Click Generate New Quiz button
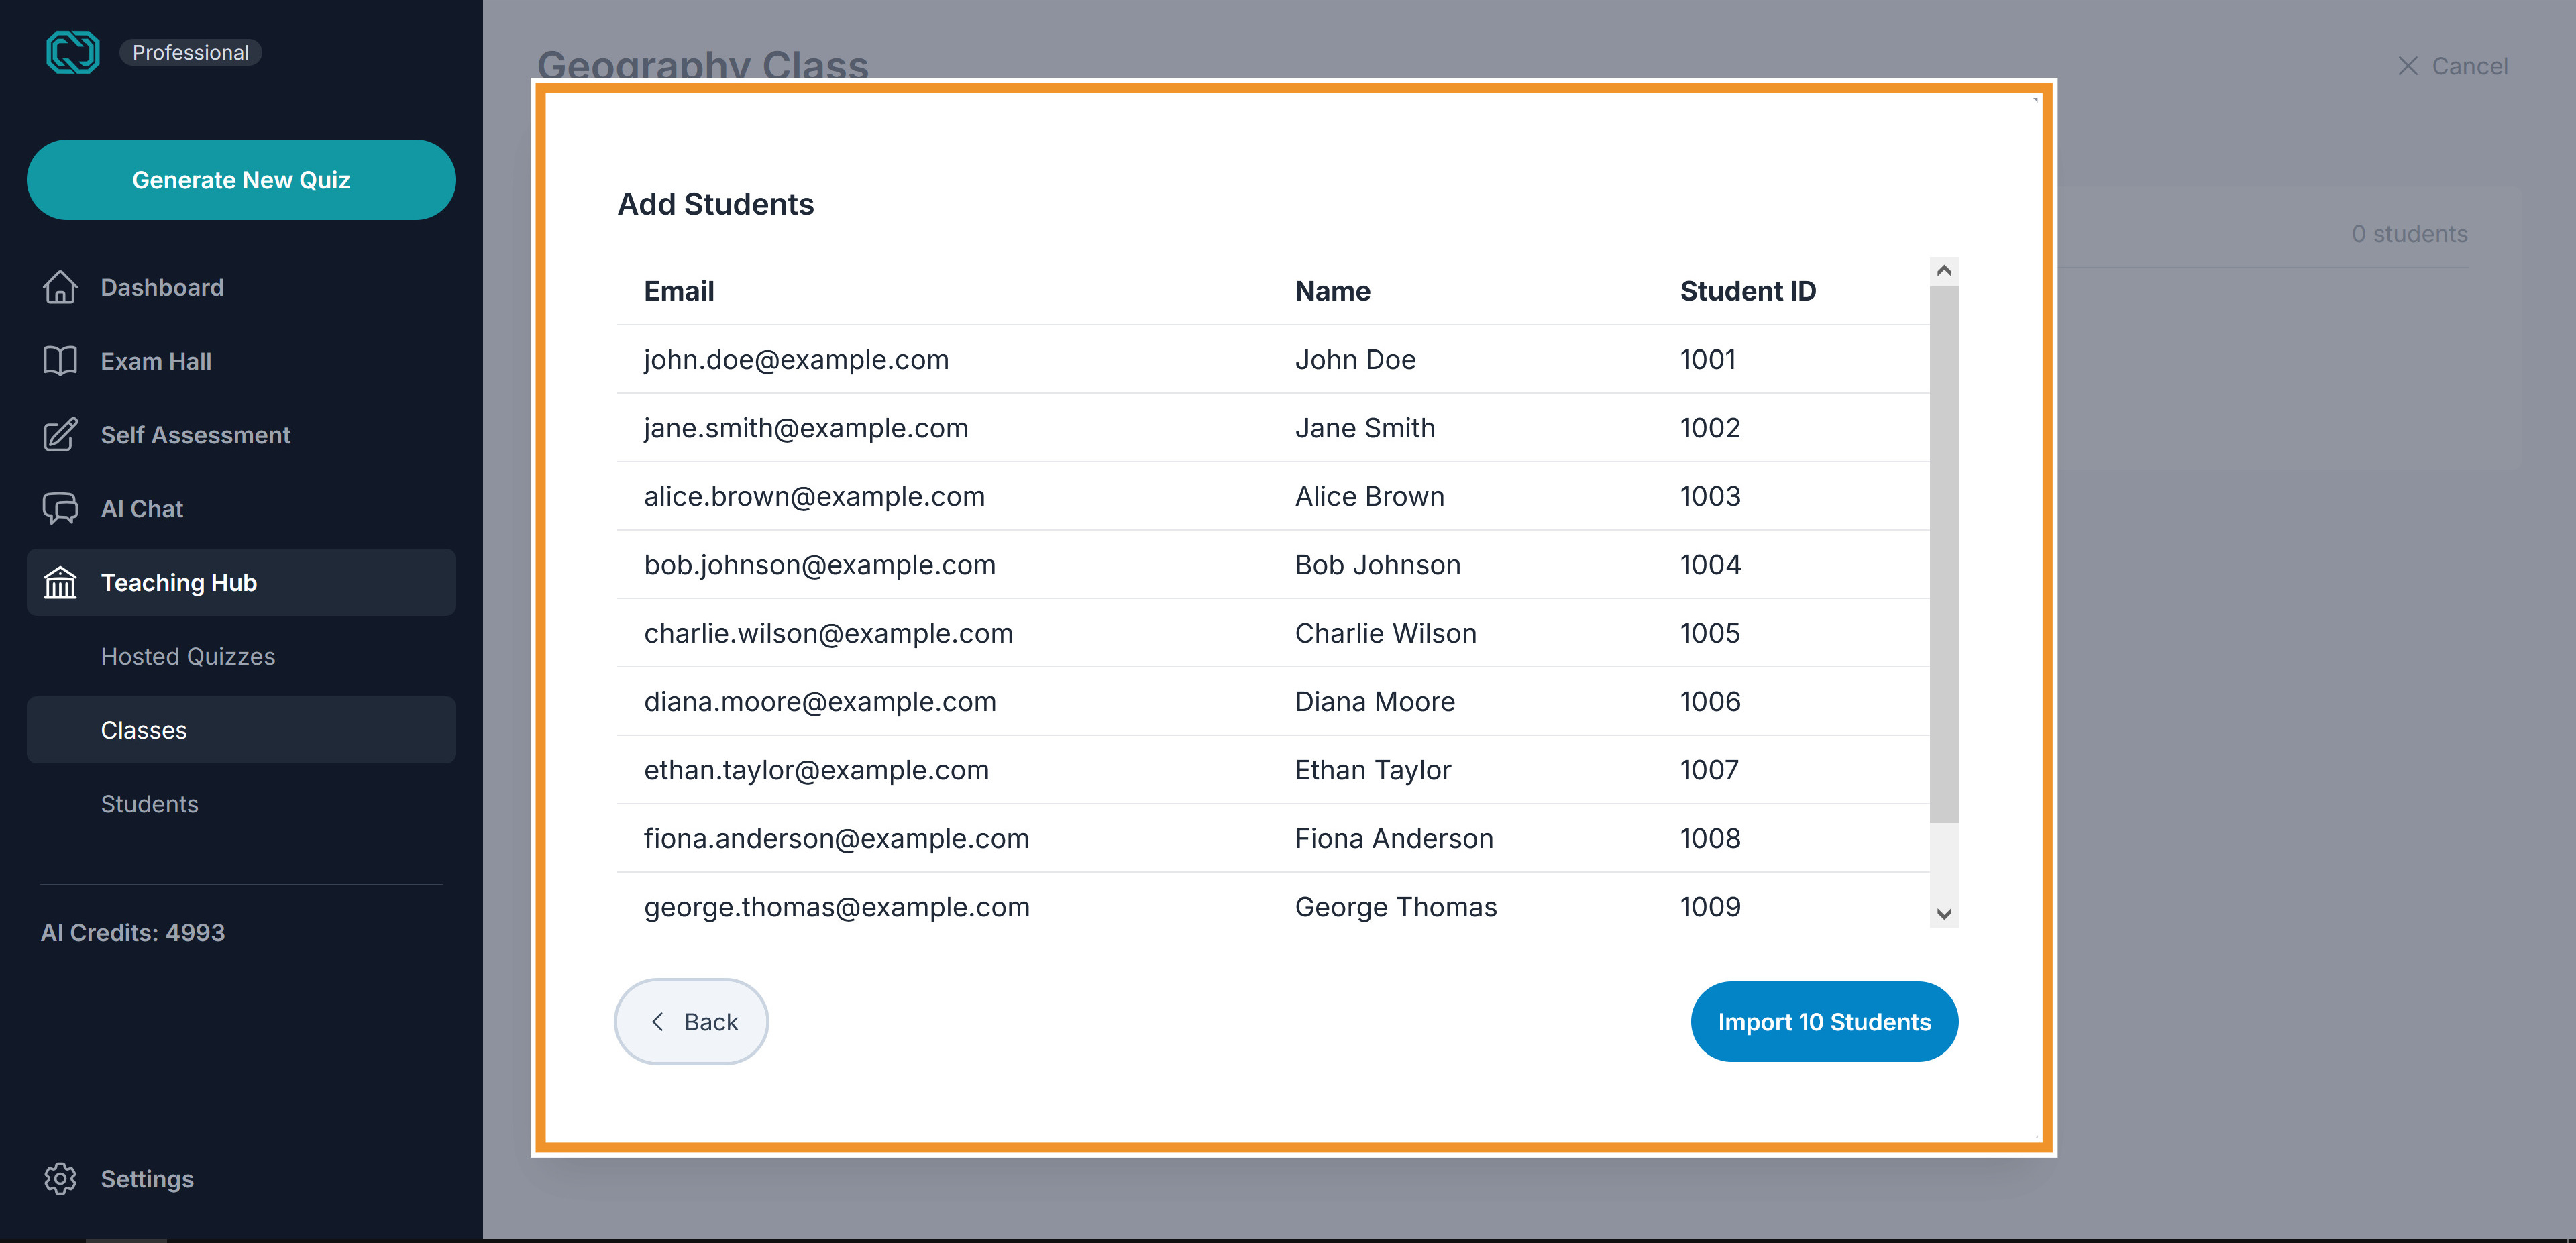Viewport: 2576px width, 1243px height. (241, 180)
